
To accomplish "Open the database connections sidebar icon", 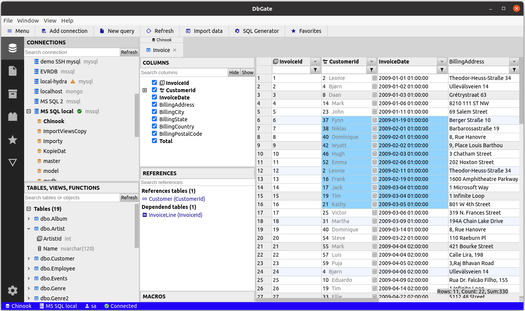I will 13,48.
